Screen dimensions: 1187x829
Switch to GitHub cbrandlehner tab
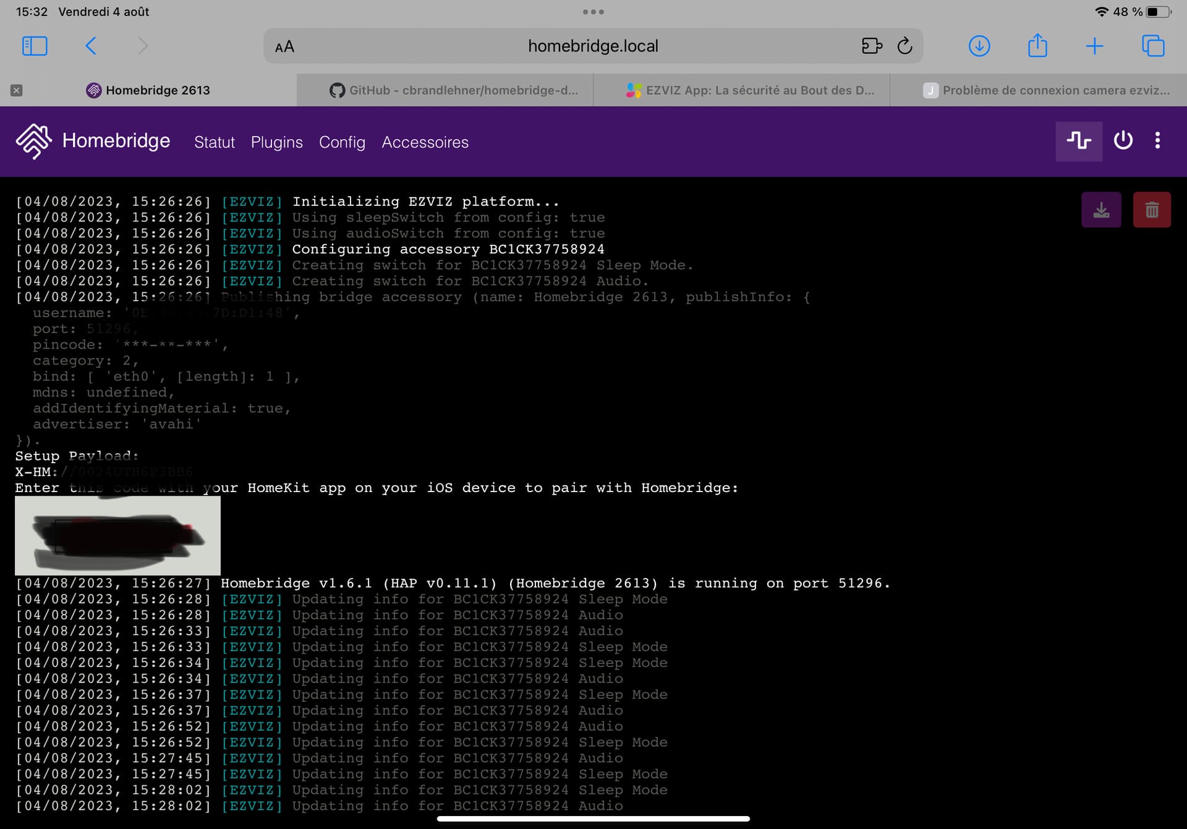445,90
